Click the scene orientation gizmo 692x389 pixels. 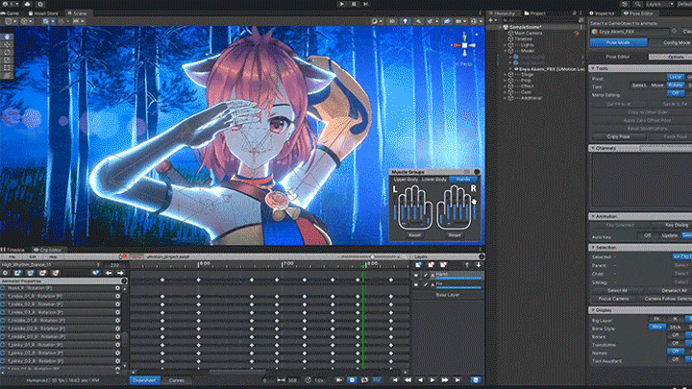[464, 45]
